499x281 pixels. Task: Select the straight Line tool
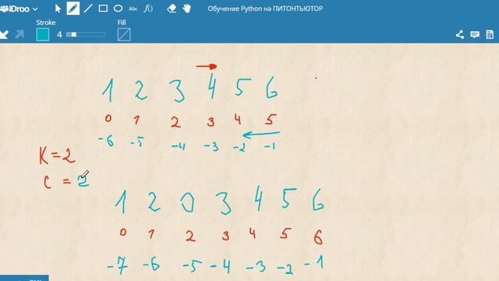pos(88,9)
